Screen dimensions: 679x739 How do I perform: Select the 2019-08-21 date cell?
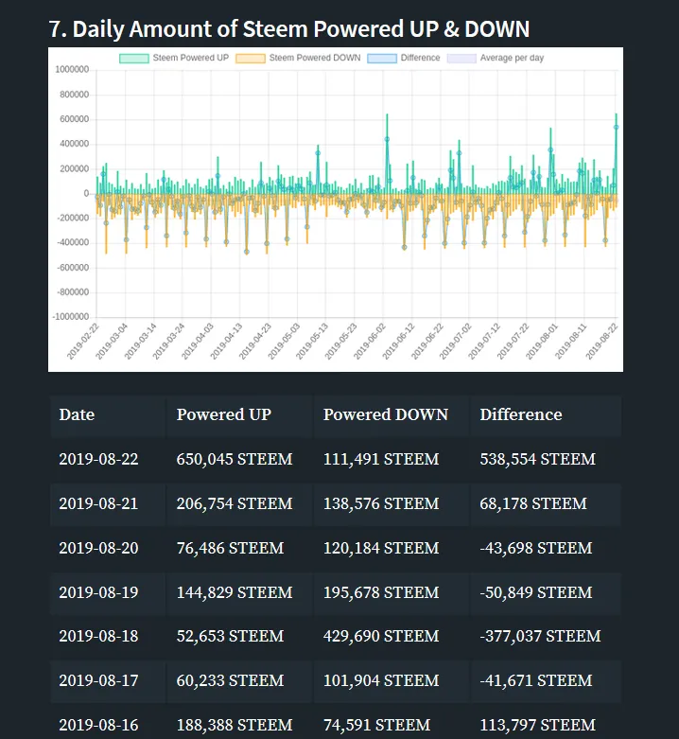(x=98, y=503)
